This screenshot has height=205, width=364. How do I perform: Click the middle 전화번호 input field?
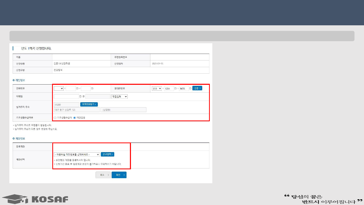pyautogui.click(x=71, y=88)
